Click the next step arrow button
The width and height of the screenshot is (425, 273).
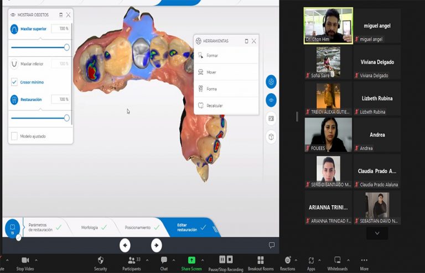[x=157, y=245]
